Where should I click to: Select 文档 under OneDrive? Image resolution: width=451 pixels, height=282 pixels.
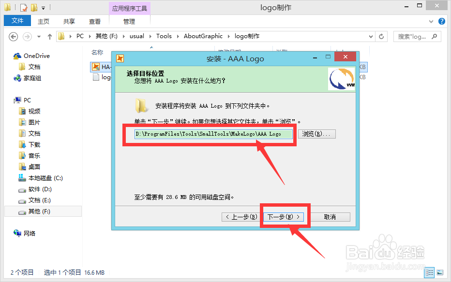(x=34, y=67)
